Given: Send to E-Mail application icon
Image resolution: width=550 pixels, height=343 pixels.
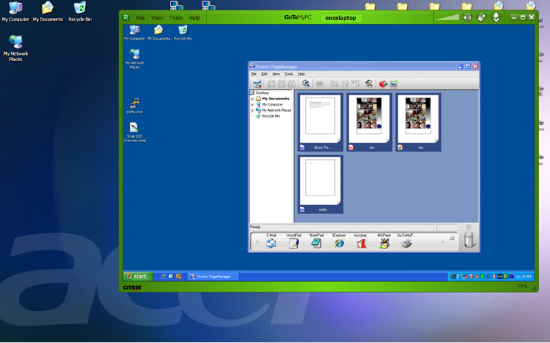Looking at the screenshot, I should (271, 243).
